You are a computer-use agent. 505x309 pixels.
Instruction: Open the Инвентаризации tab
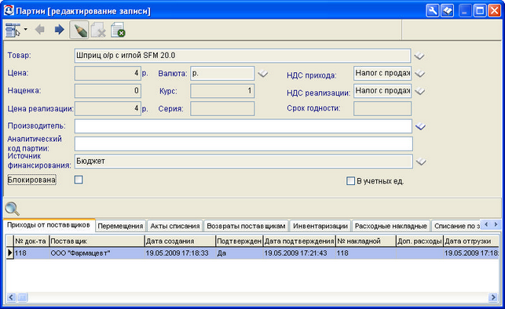pyautogui.click(x=320, y=226)
